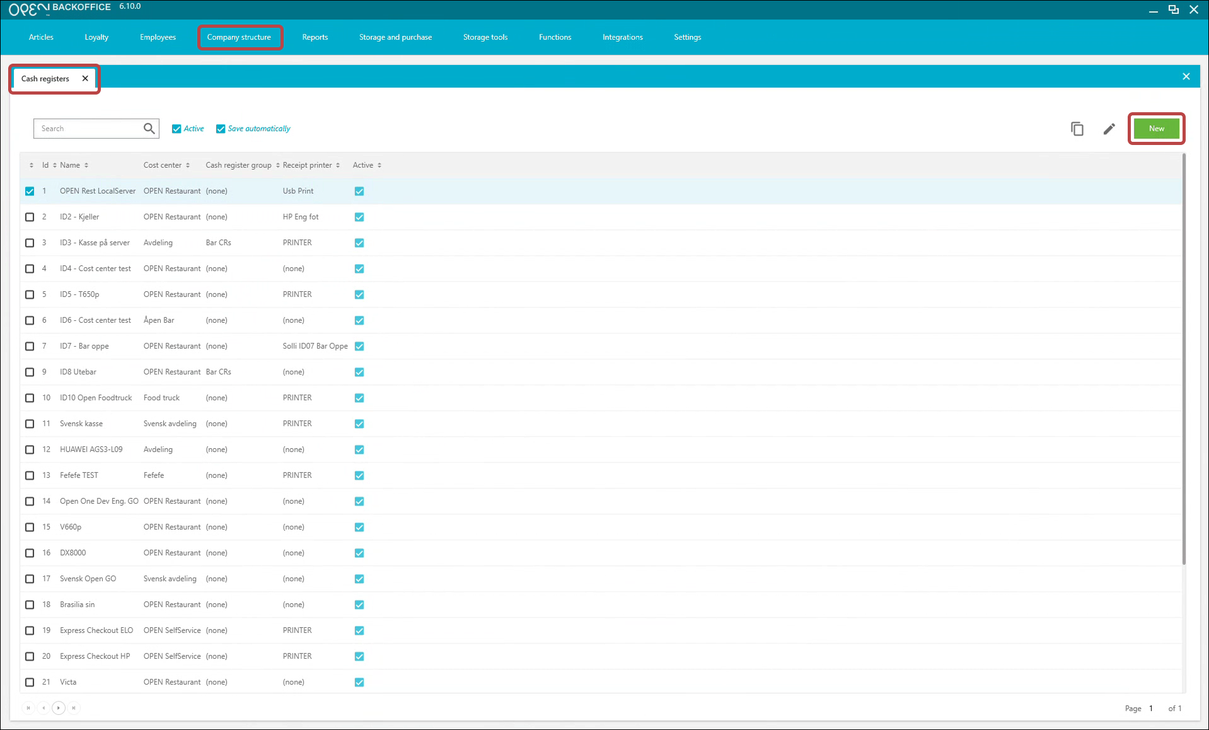Click the green New button

[x=1157, y=129]
